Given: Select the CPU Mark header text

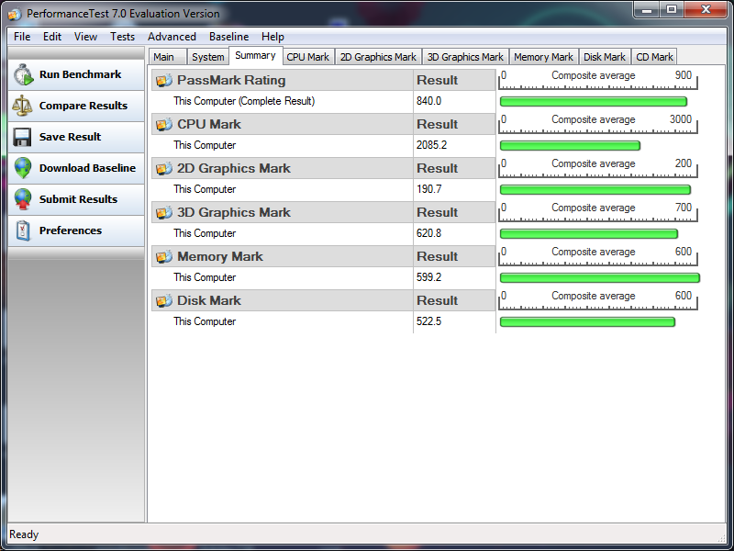Looking at the screenshot, I should coord(209,124).
